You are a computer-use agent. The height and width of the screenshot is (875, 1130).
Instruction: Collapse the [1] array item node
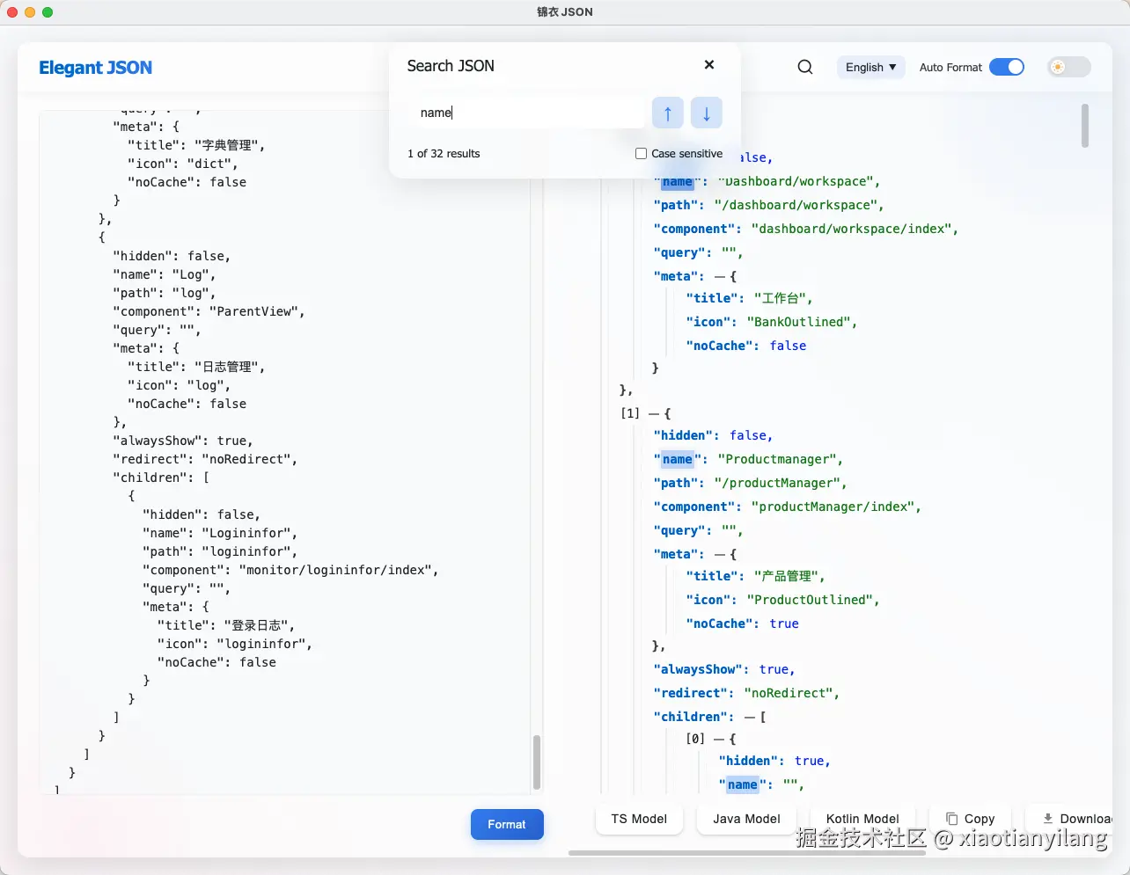(654, 413)
